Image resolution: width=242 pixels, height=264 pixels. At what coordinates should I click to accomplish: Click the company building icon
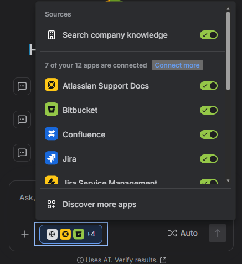click(x=52, y=35)
